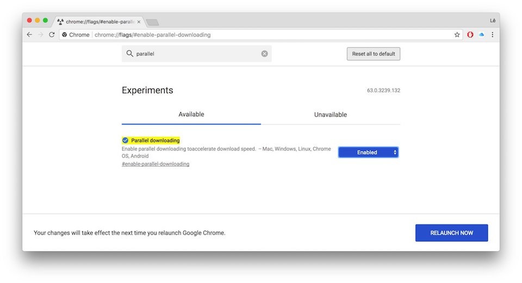This screenshot has width=522, height=283.
Task: Click RELAUNCH NOW button
Action: [451, 233]
